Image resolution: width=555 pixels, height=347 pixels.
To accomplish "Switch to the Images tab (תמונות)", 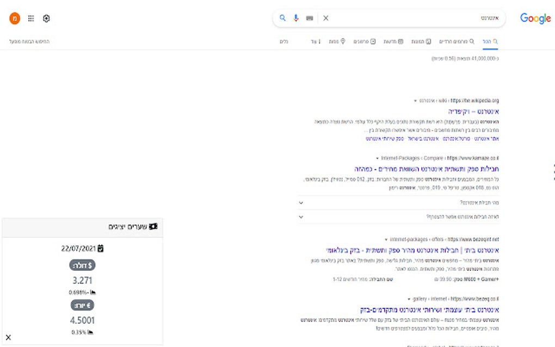I will tap(421, 41).
